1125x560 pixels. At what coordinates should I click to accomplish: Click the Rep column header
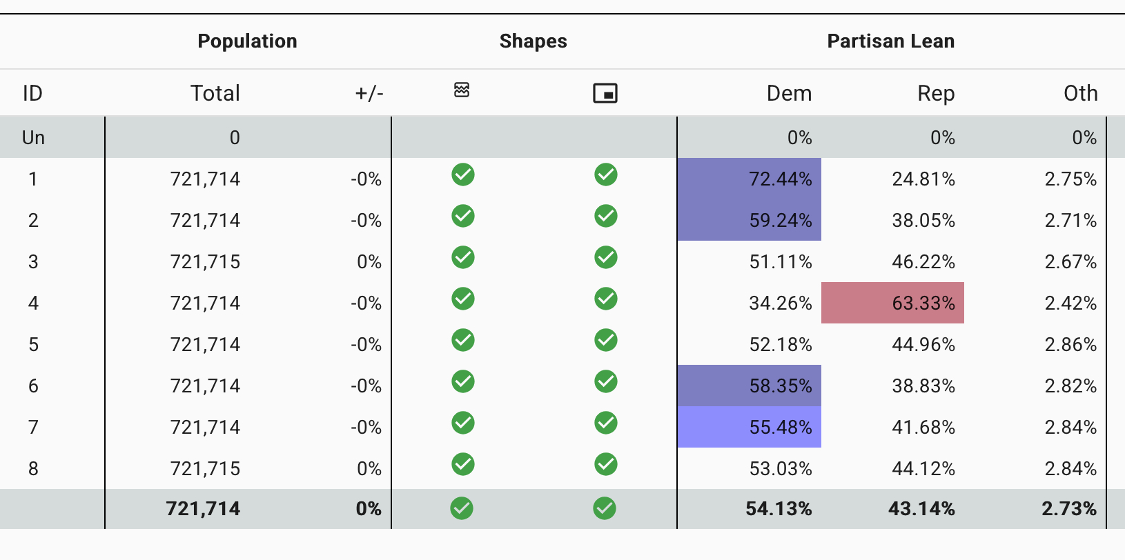coord(935,93)
